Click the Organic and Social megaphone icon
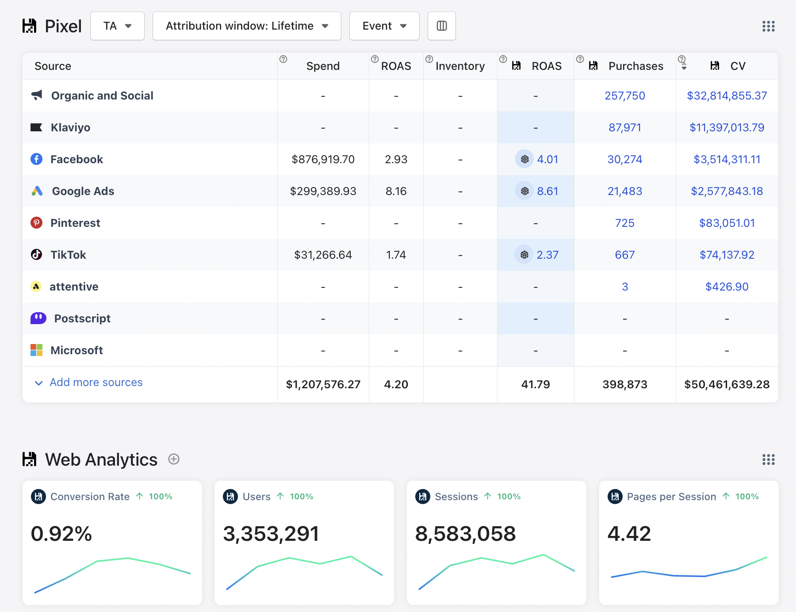This screenshot has width=796, height=612. 37,95
